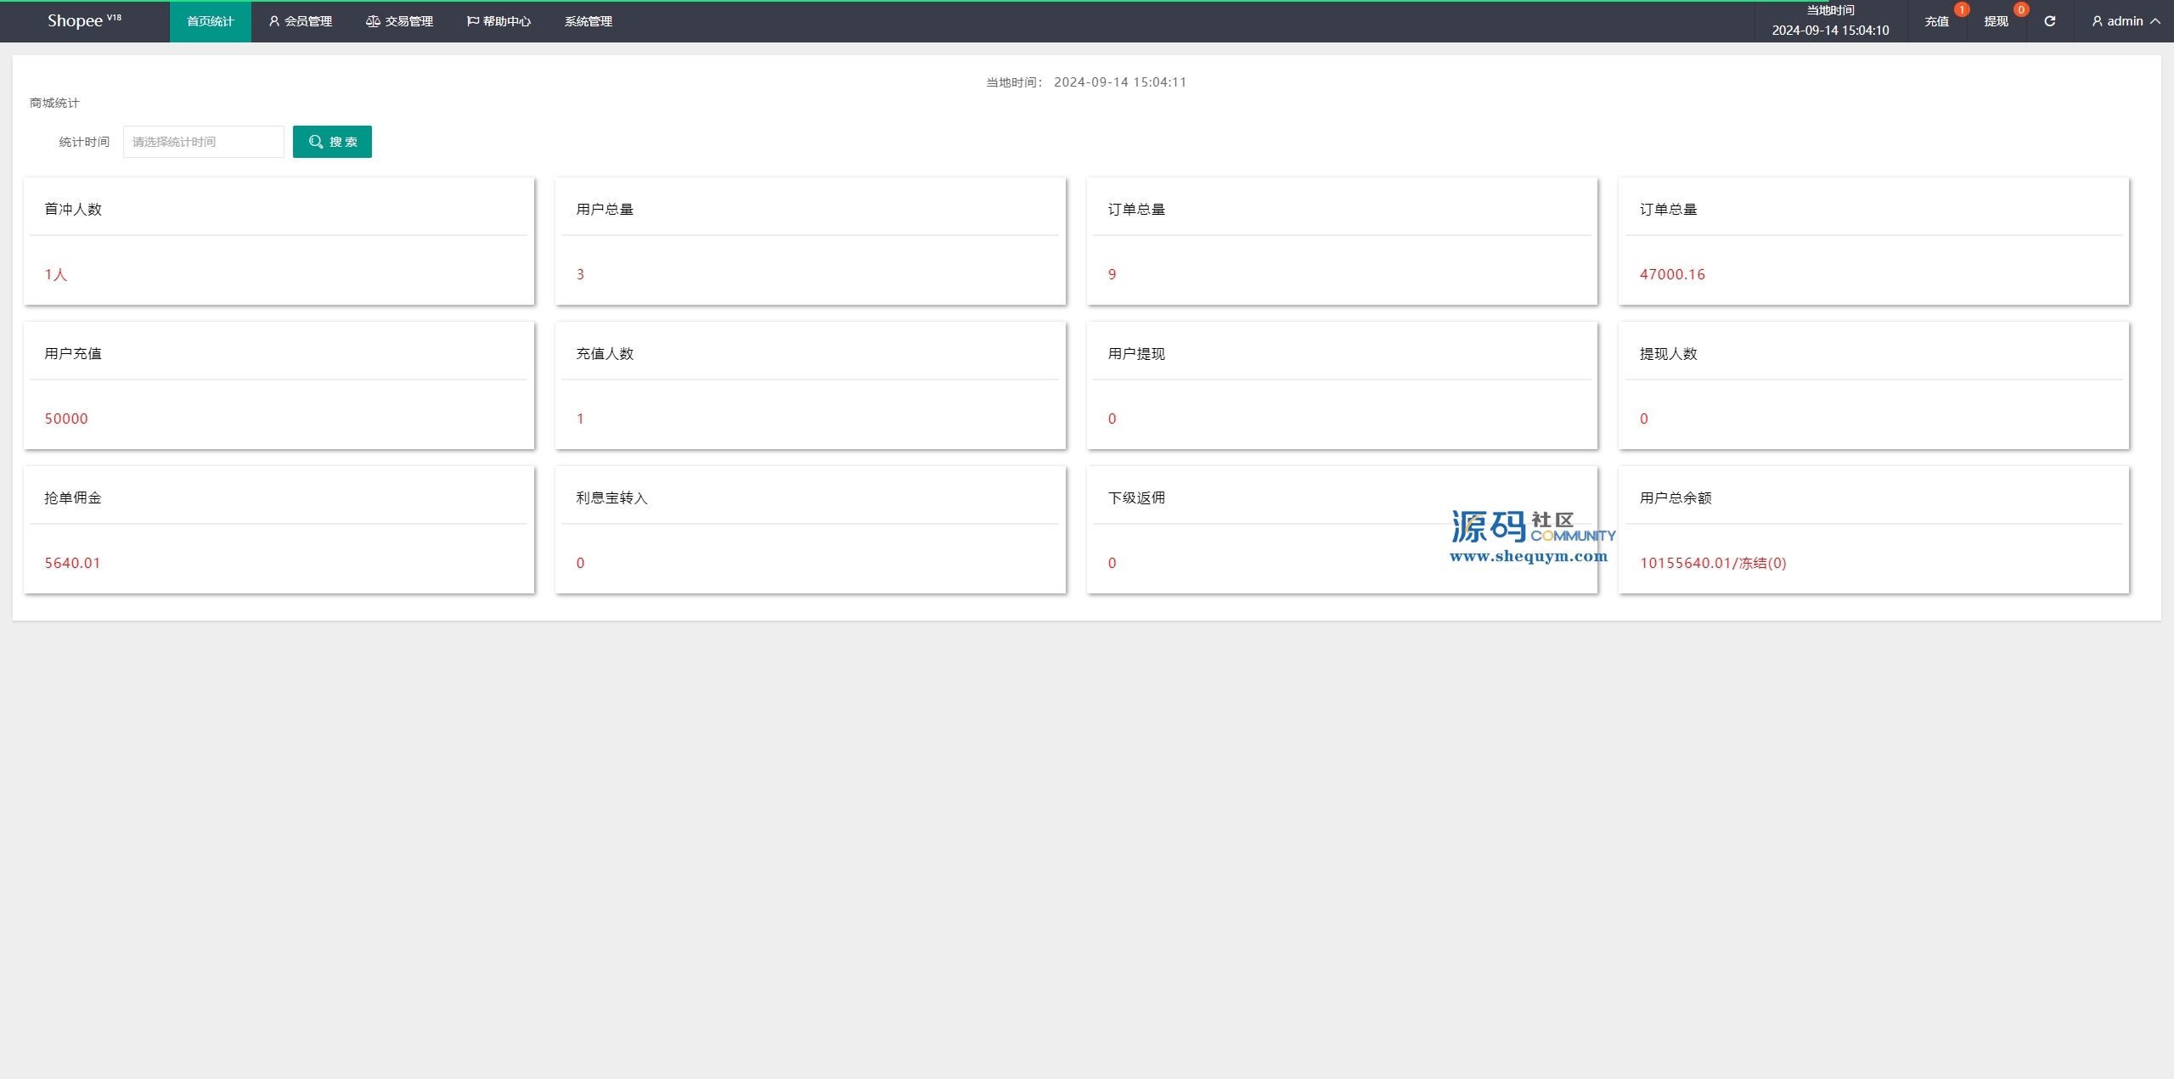The image size is (2174, 1079).
Task: Click the 充值 notification badge
Action: coord(1961,10)
